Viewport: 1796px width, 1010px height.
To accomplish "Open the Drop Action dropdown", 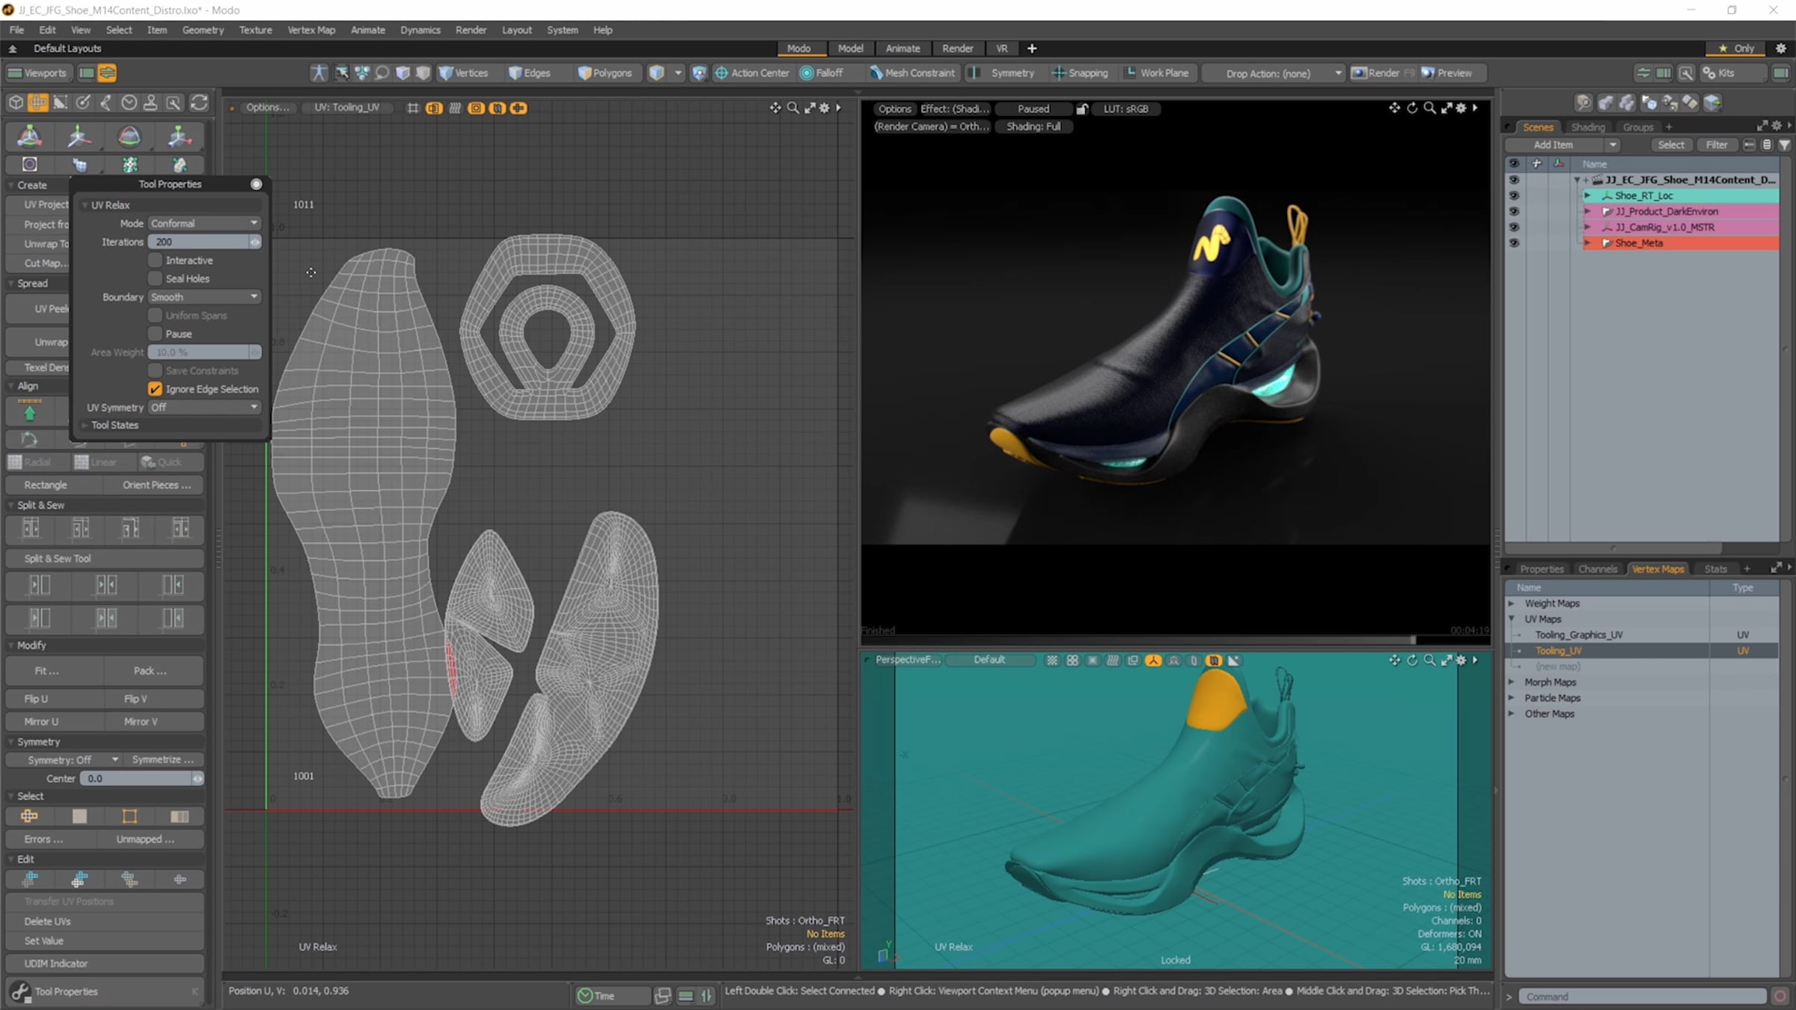I will [1275, 73].
